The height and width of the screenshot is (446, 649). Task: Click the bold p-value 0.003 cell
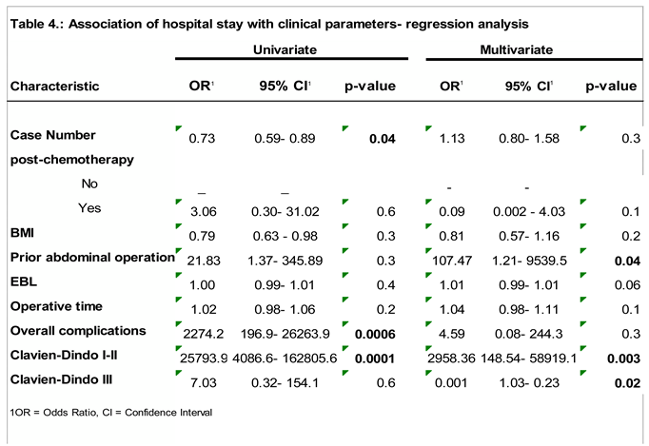tap(619, 357)
